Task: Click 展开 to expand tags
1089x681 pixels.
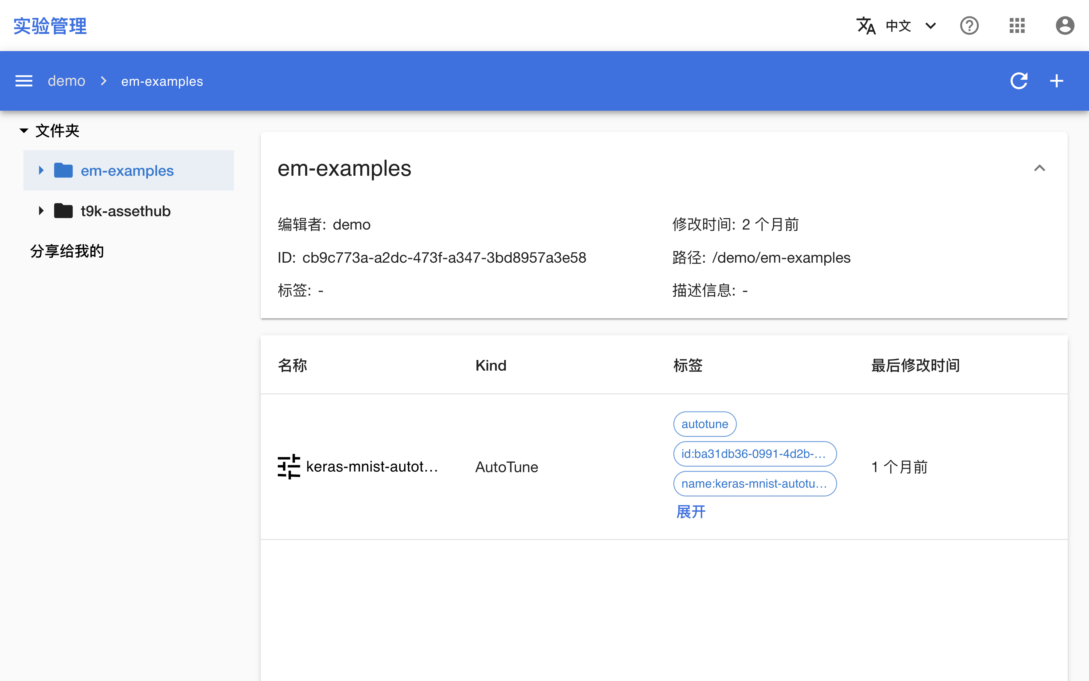Action: coord(691,512)
